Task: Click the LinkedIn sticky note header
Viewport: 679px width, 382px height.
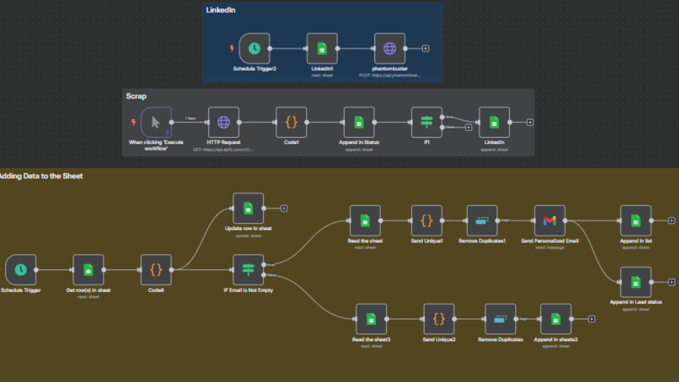Action: [x=221, y=10]
